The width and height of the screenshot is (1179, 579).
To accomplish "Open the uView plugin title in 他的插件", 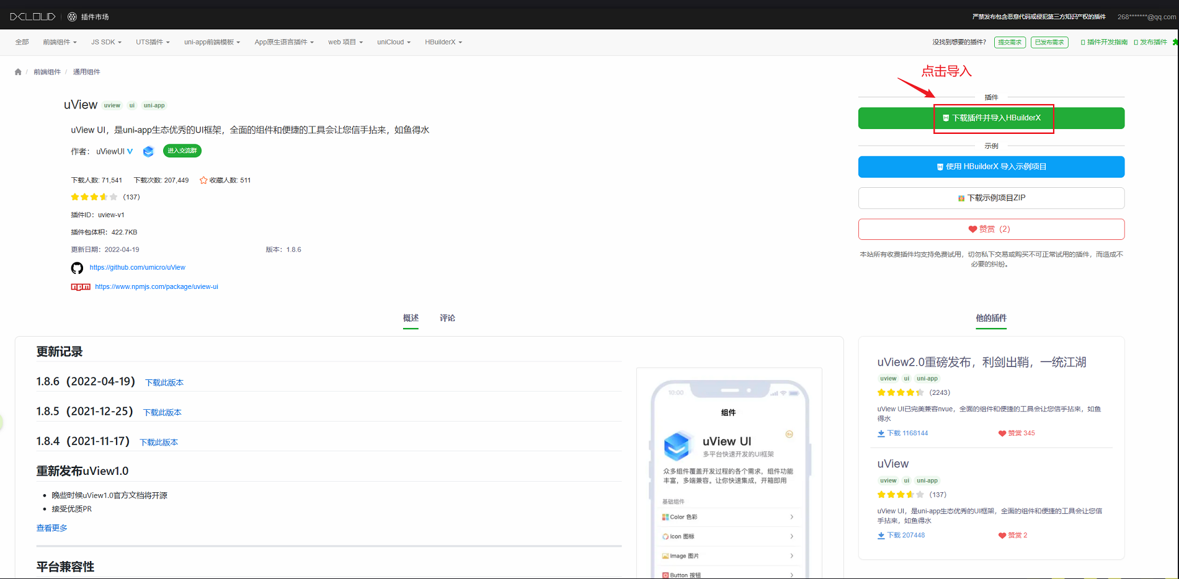I will (892, 464).
